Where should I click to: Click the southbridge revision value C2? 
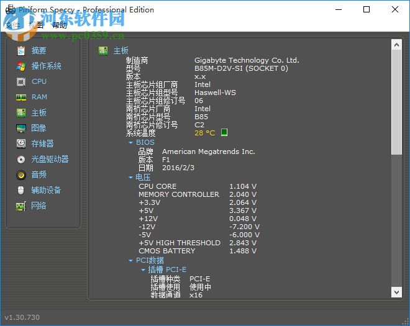199,125
